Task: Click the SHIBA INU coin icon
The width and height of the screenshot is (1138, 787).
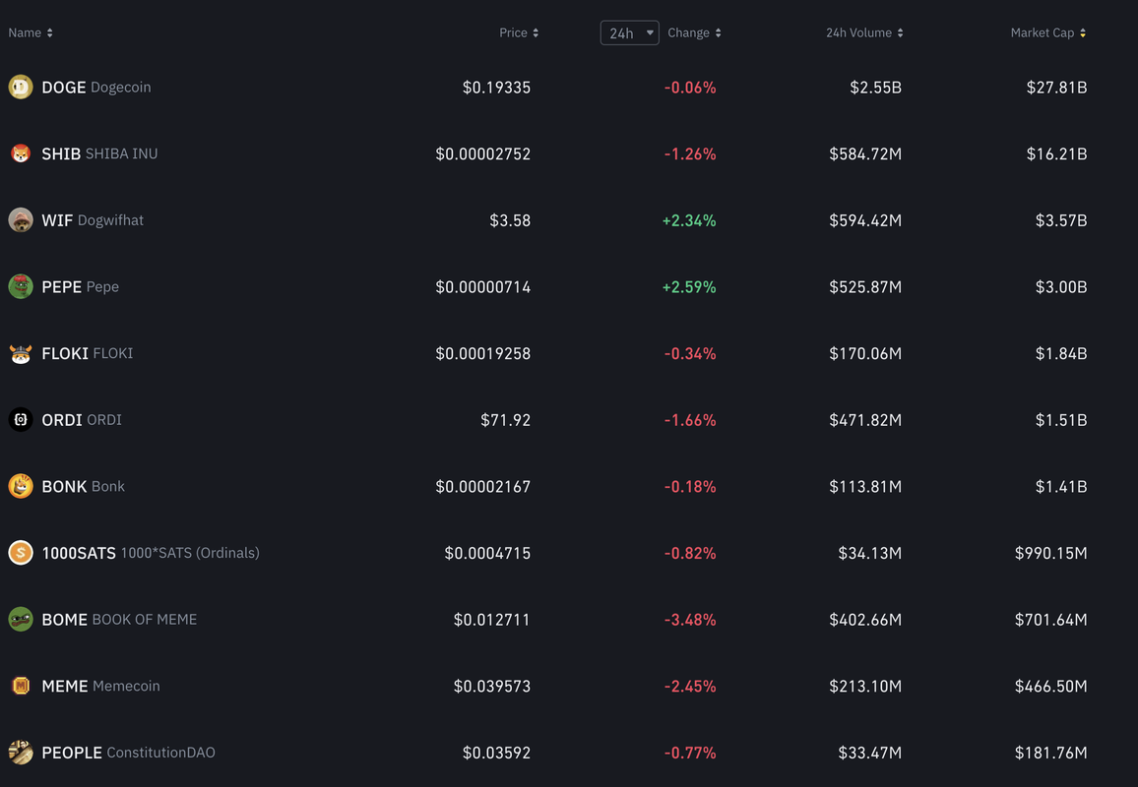Action: 21,153
